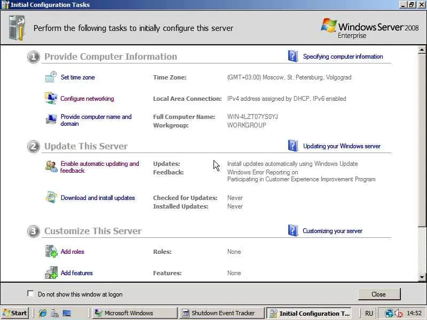427x320 pixels.
Task: Open the Configure networking link
Action: [87, 99]
